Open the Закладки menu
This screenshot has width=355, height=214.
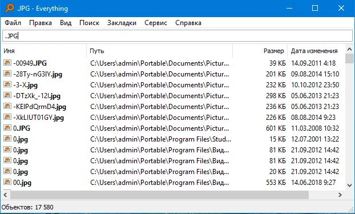point(122,23)
